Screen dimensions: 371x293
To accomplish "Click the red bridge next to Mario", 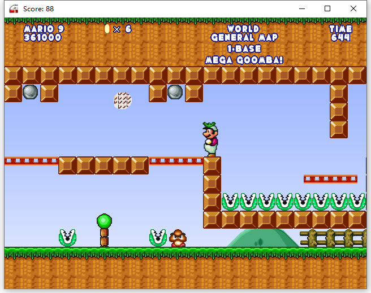I will 176,161.
